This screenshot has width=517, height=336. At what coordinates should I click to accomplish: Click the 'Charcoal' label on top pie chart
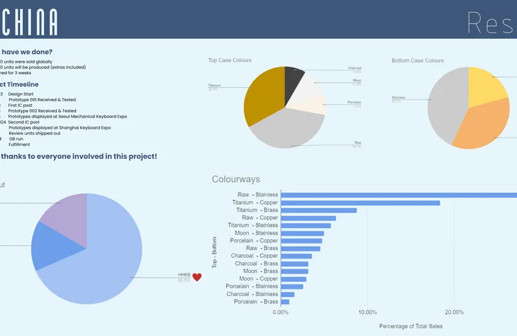pos(354,68)
